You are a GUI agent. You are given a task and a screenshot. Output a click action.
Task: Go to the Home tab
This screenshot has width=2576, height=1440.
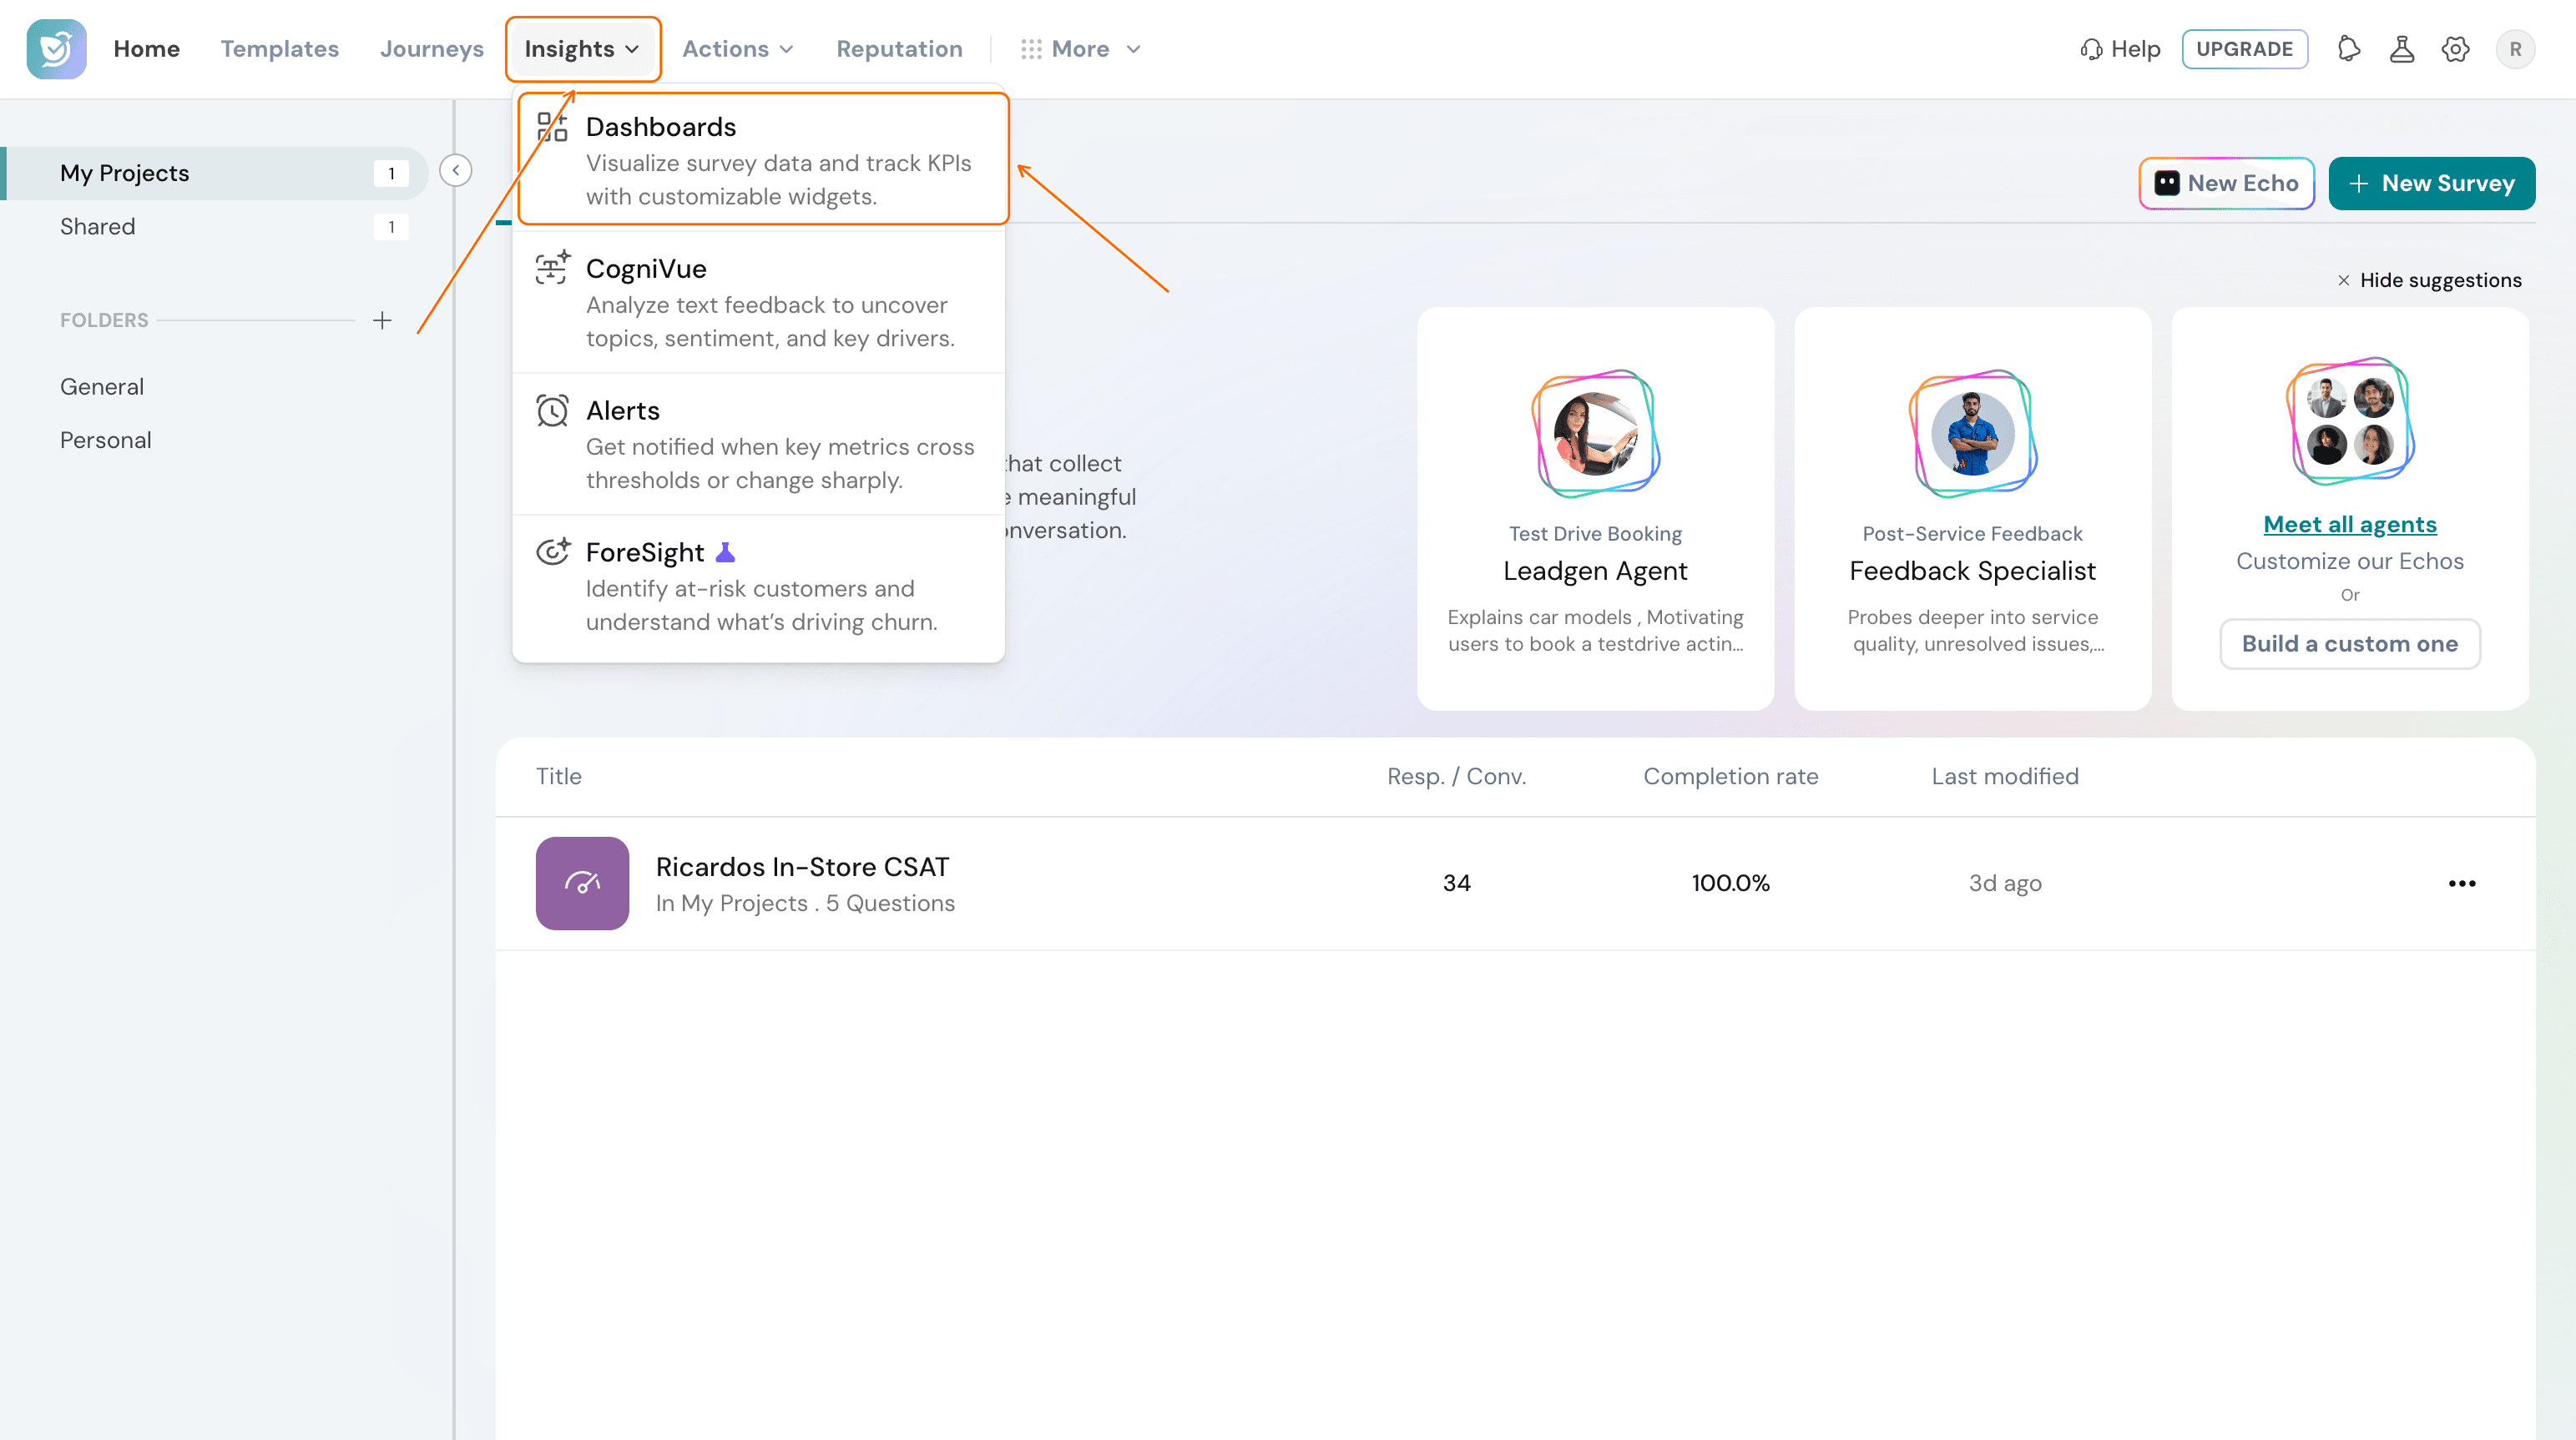[146, 49]
